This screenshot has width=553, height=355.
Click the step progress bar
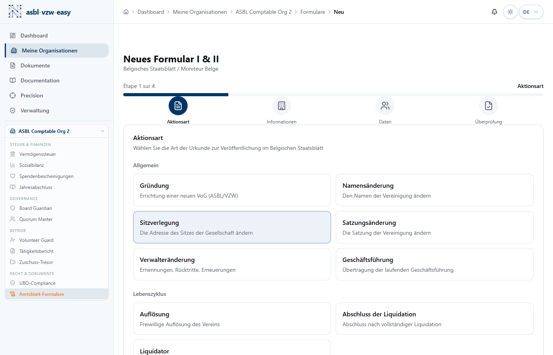(333, 95)
